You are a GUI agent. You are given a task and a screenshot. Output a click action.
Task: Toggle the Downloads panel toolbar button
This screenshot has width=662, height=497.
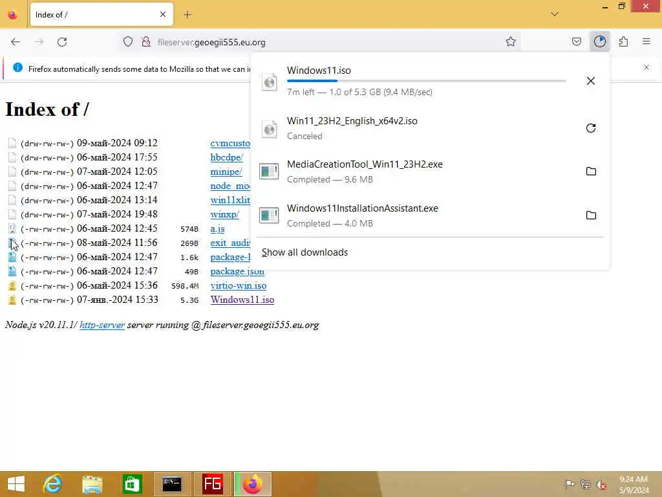pyautogui.click(x=599, y=41)
